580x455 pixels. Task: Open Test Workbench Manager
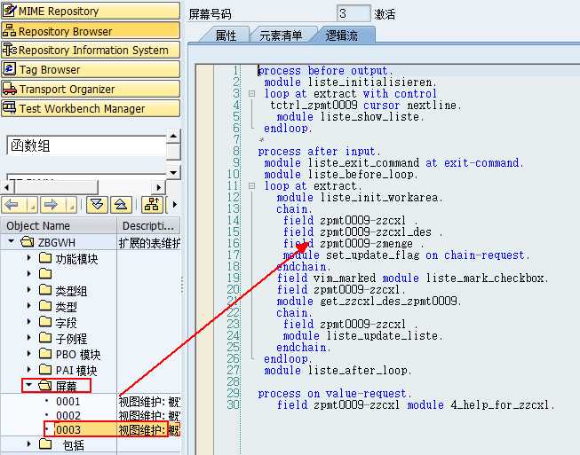pyautogui.click(x=91, y=108)
